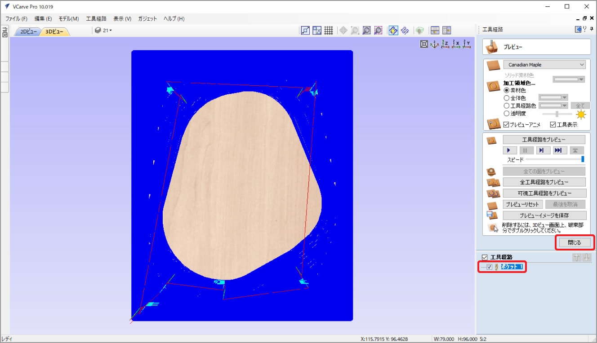Screen dimensions: 597x343
Task: Uncheck the ポケット 1 toolpath checkbox
Action: coord(490,267)
